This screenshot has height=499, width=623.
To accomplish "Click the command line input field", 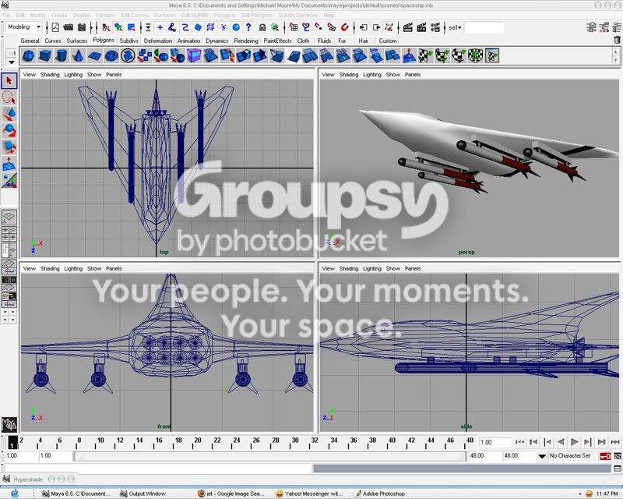I will click(x=158, y=469).
